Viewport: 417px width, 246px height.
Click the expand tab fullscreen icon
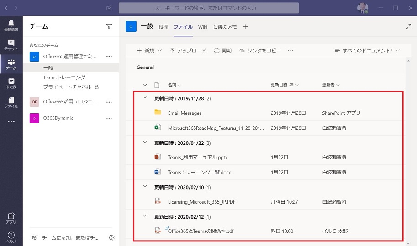(408, 26)
